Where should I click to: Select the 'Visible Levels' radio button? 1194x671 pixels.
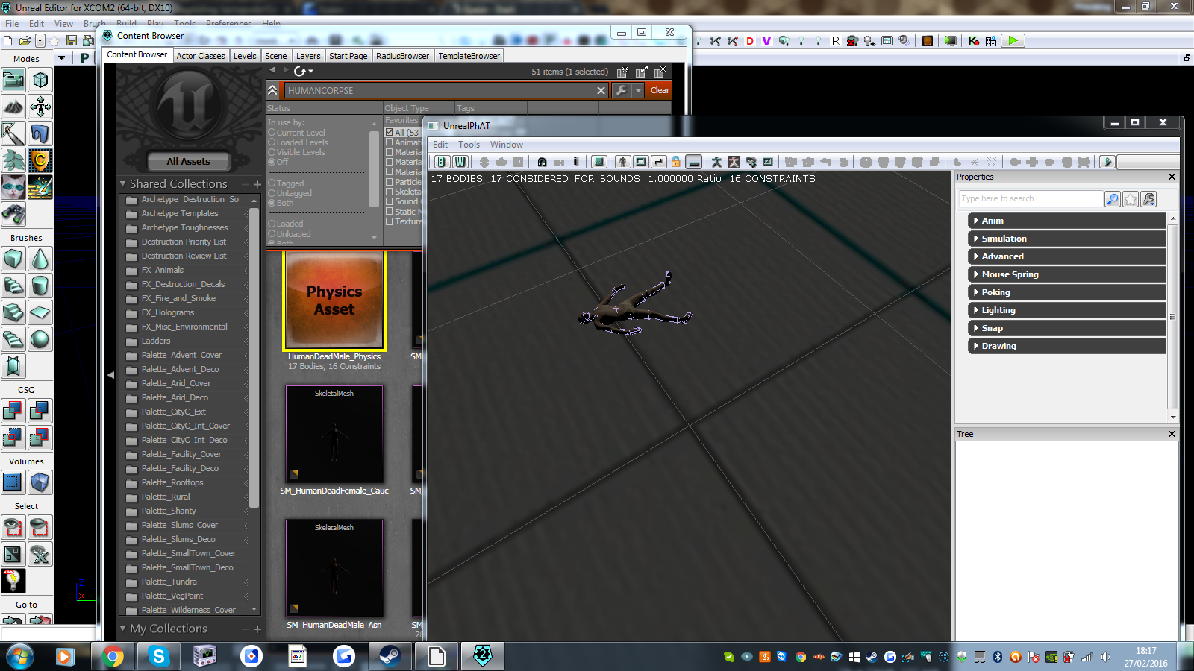tap(272, 152)
